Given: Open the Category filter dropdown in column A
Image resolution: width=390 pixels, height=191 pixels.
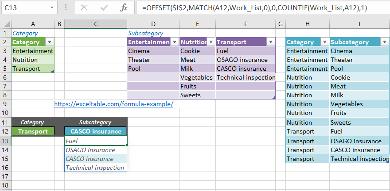Looking at the screenshot, I should pyautogui.click(x=50, y=42).
